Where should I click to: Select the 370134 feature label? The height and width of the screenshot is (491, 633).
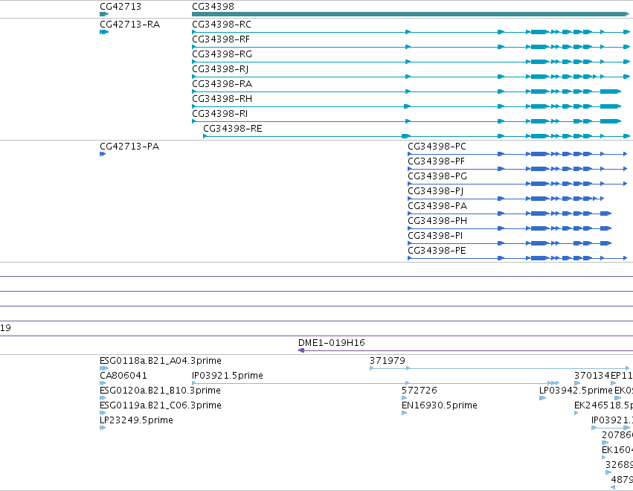tap(592, 376)
